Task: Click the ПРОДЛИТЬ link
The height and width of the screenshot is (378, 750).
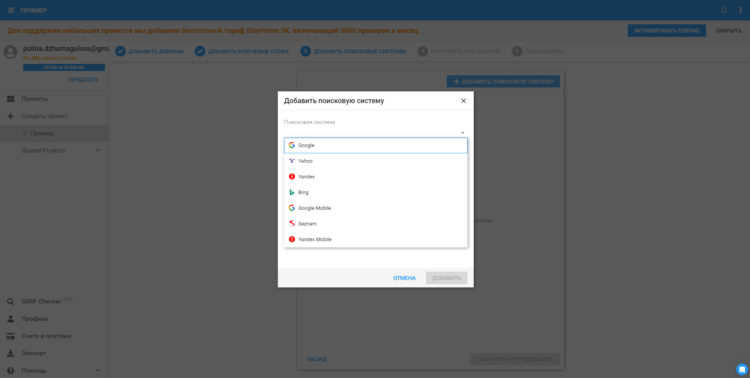Action: click(84, 80)
